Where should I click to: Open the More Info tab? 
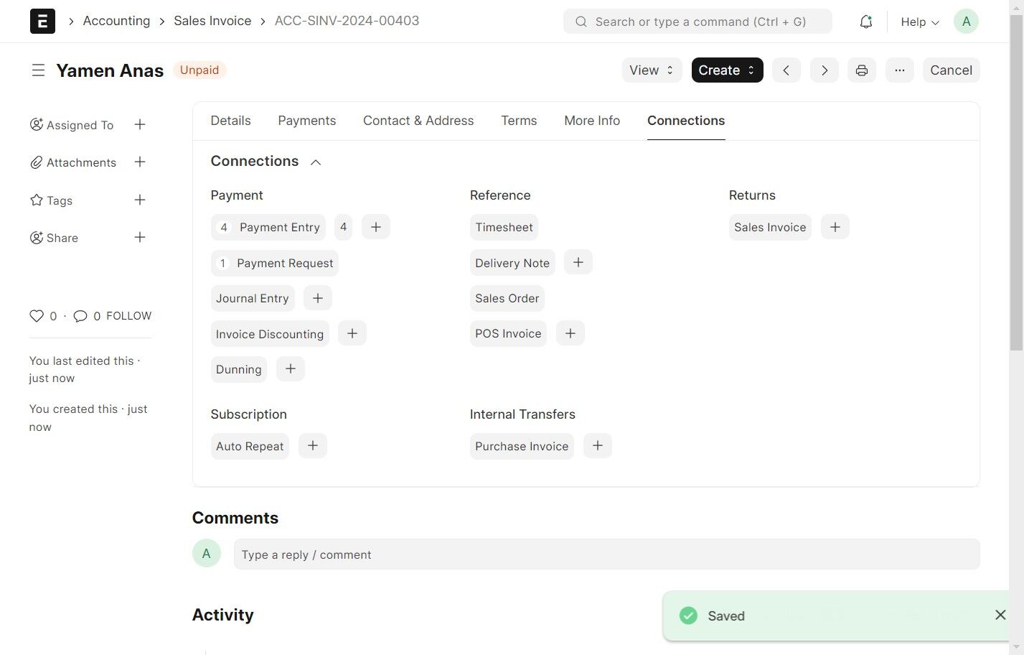click(591, 121)
